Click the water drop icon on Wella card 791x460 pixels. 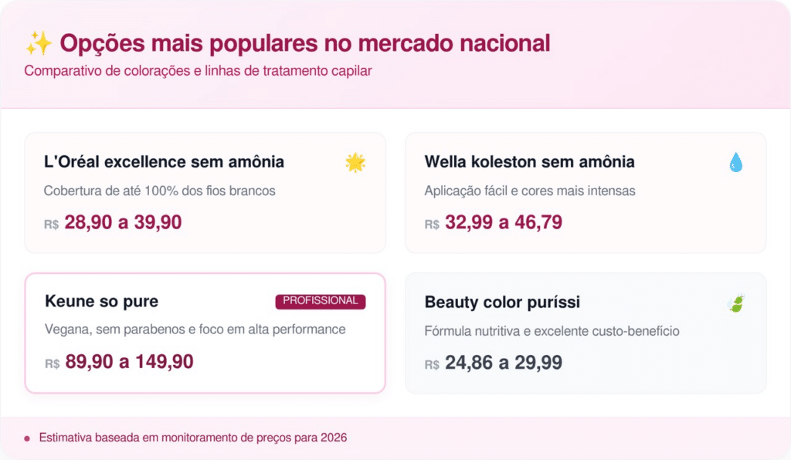(735, 162)
